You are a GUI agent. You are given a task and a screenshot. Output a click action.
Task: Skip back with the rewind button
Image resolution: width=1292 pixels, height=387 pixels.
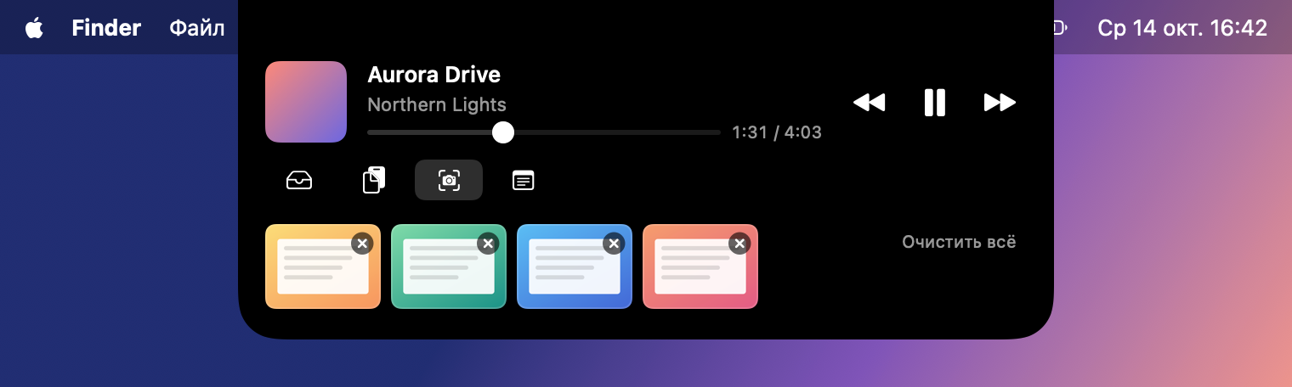tap(869, 103)
